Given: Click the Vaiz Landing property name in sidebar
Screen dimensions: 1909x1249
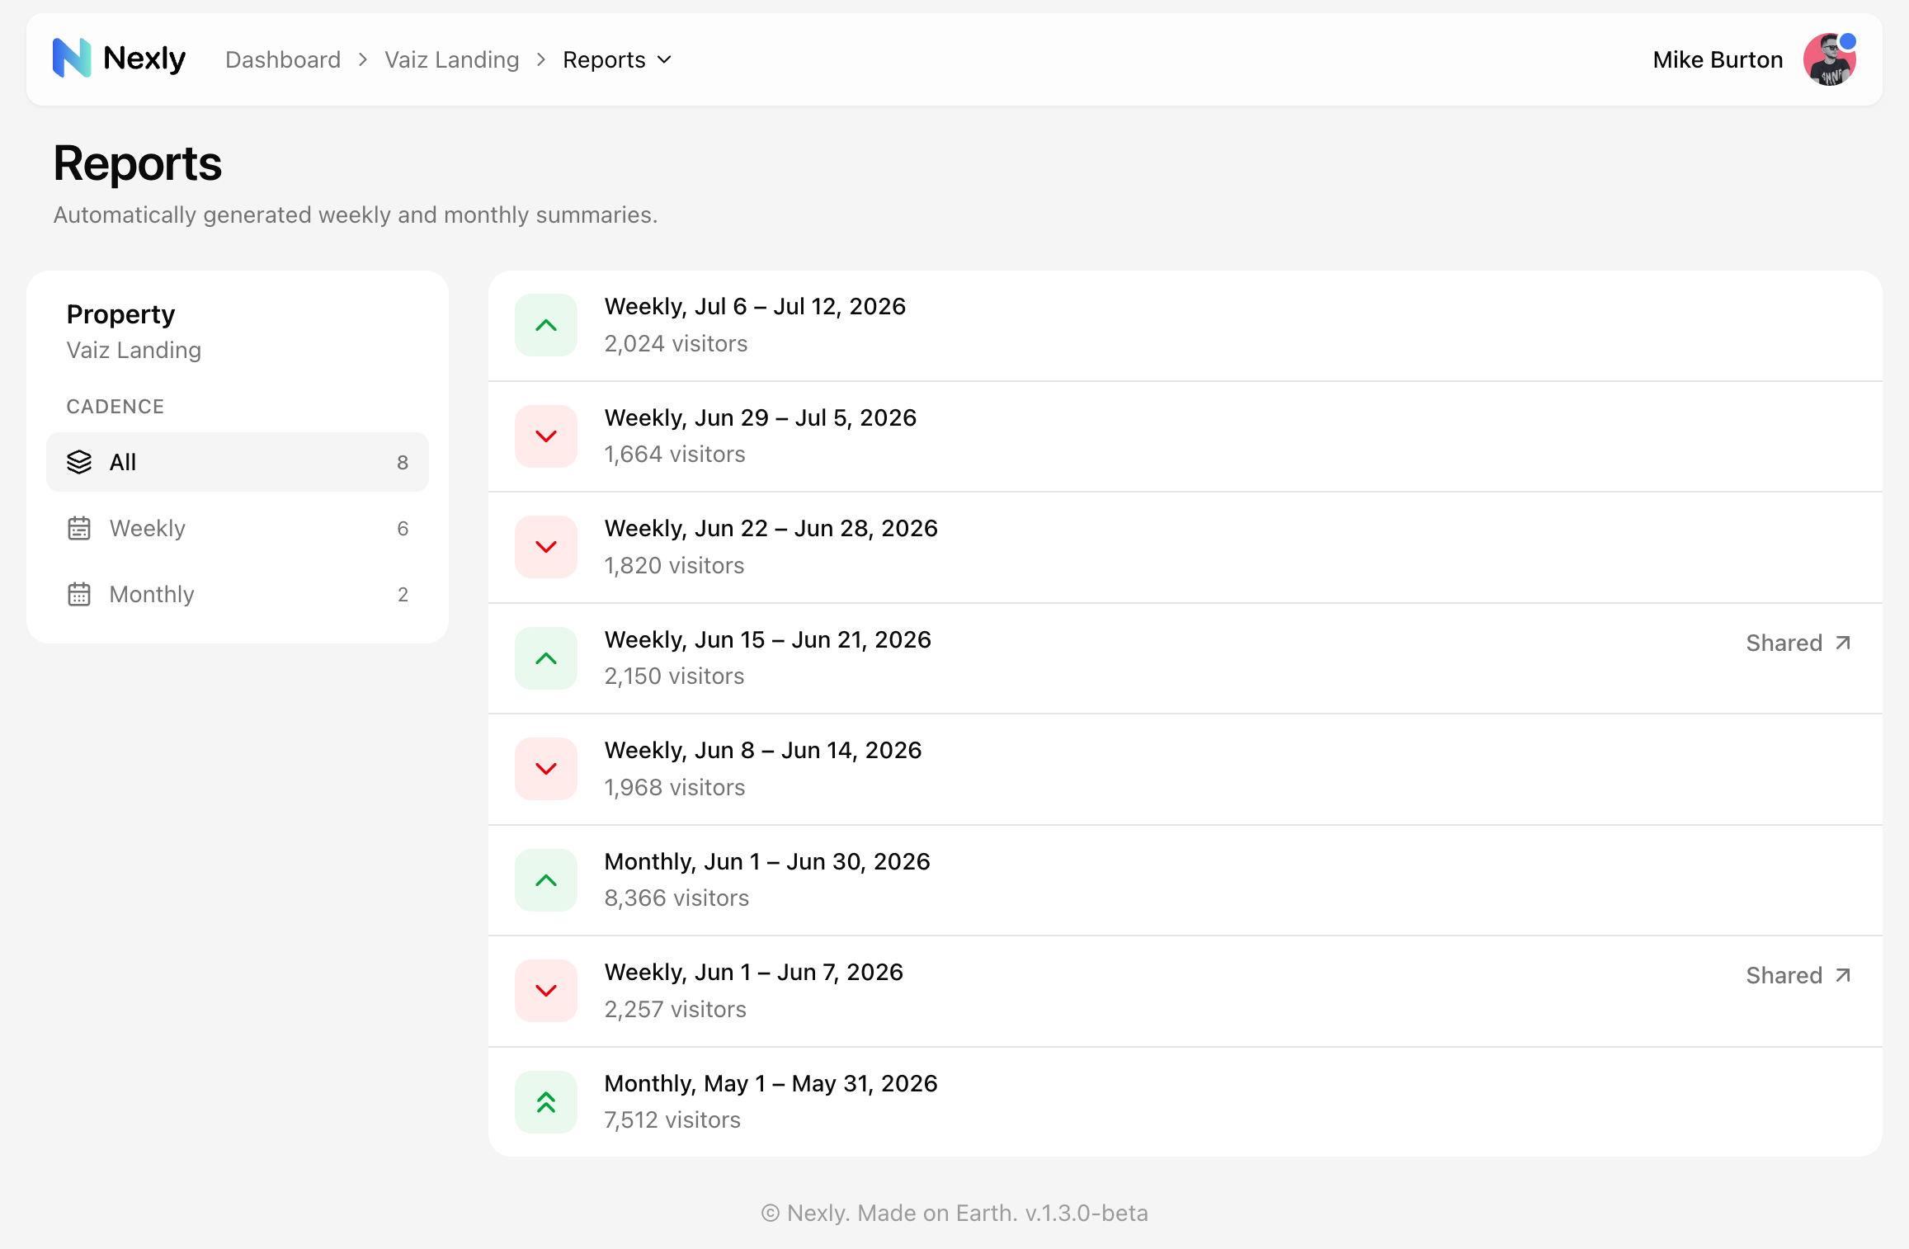Looking at the screenshot, I should 134,350.
